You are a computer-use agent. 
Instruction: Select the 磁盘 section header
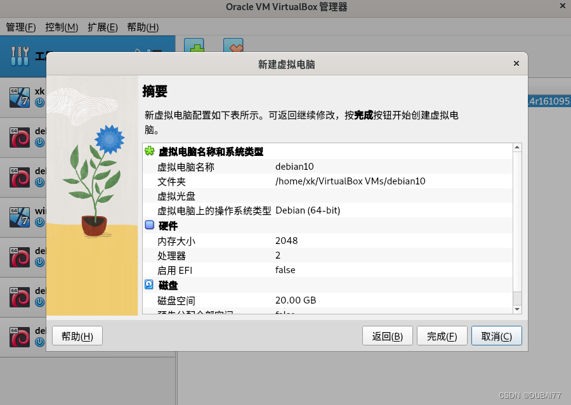[x=168, y=285]
